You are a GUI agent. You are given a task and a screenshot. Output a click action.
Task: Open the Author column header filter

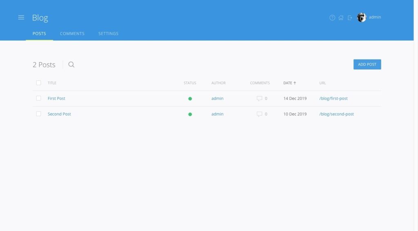click(218, 83)
